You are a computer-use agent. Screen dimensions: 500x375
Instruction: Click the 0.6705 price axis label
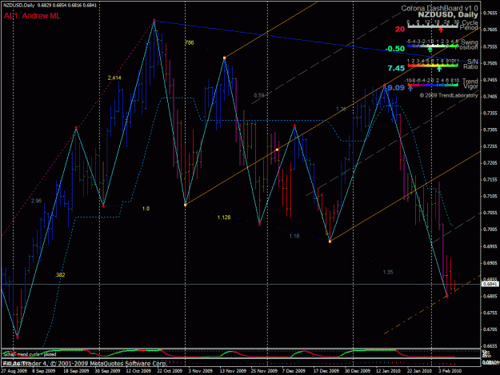[x=490, y=329]
